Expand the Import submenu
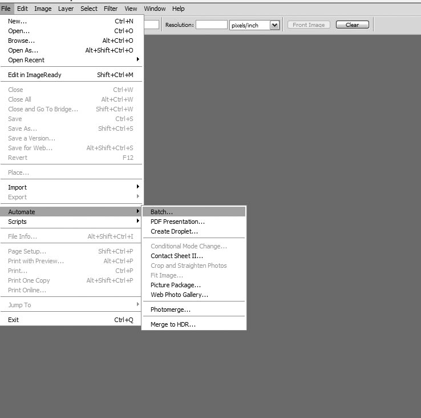This screenshot has height=418, width=421. coord(71,187)
